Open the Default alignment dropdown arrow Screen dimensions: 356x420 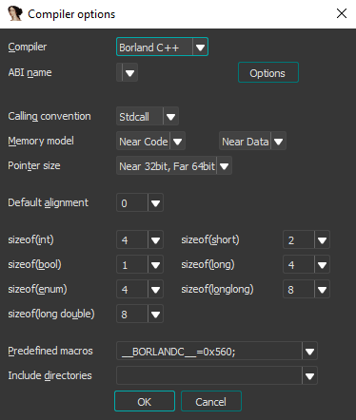(x=155, y=202)
